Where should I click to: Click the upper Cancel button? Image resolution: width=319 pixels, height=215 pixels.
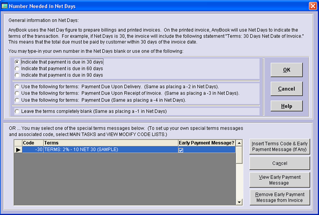(286, 88)
